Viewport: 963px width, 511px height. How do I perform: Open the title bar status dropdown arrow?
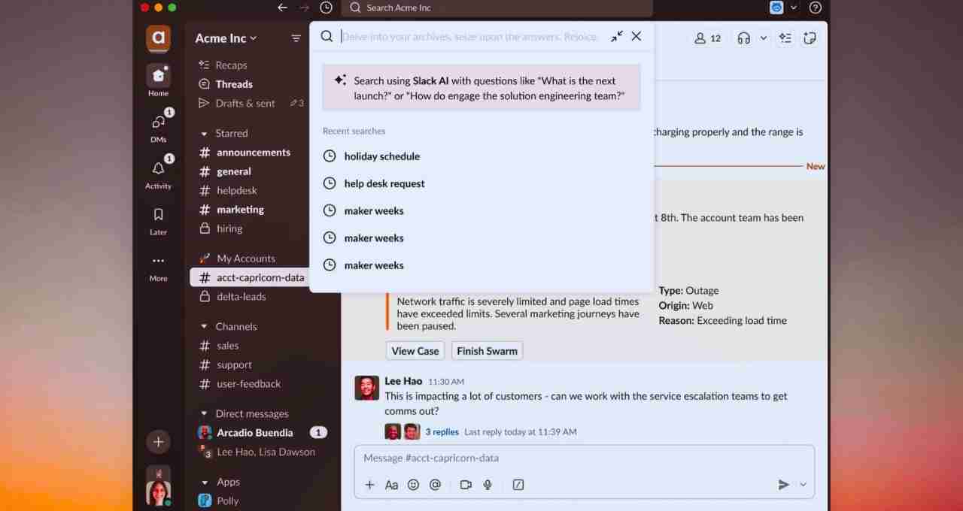[794, 8]
